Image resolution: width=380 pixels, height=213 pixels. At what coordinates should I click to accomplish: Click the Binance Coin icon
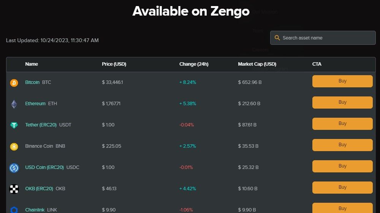click(14, 147)
